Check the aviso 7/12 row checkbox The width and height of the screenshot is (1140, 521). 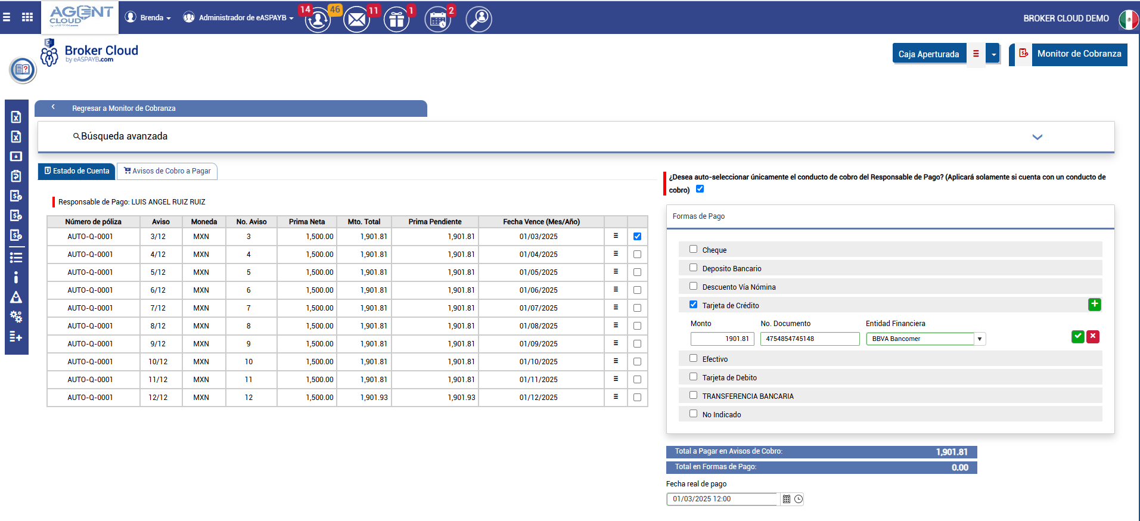pyautogui.click(x=638, y=308)
